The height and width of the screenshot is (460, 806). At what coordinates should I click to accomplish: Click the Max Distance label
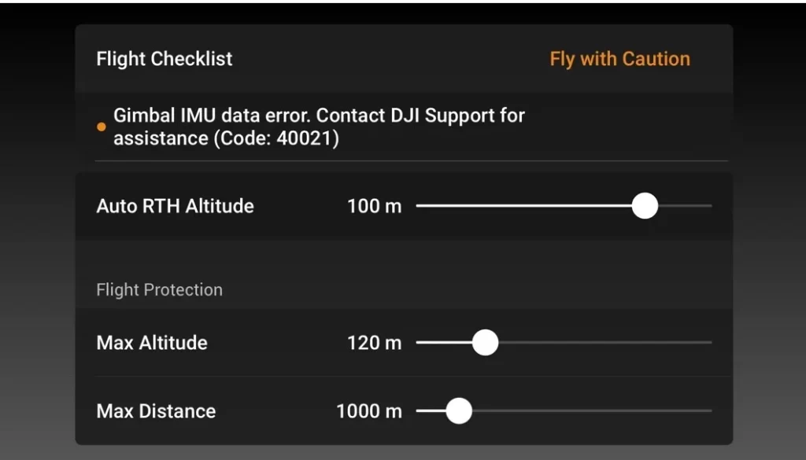[x=155, y=410]
